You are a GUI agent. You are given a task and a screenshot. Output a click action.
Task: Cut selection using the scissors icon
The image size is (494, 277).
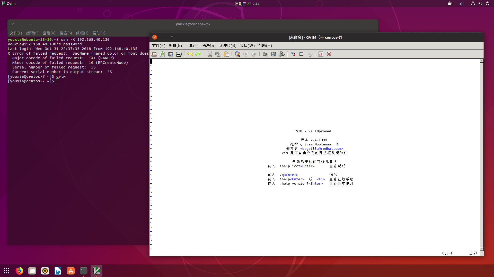(210, 54)
